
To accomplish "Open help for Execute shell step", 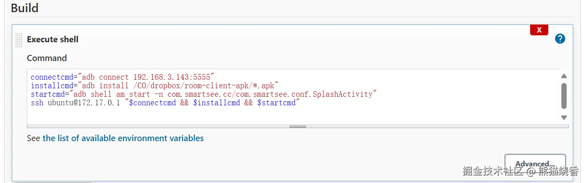I will click(x=560, y=39).
